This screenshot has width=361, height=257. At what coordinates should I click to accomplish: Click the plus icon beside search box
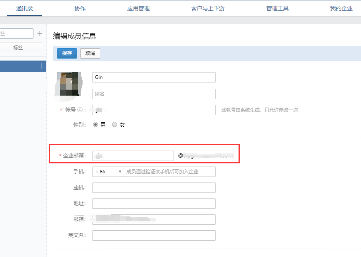39,33
